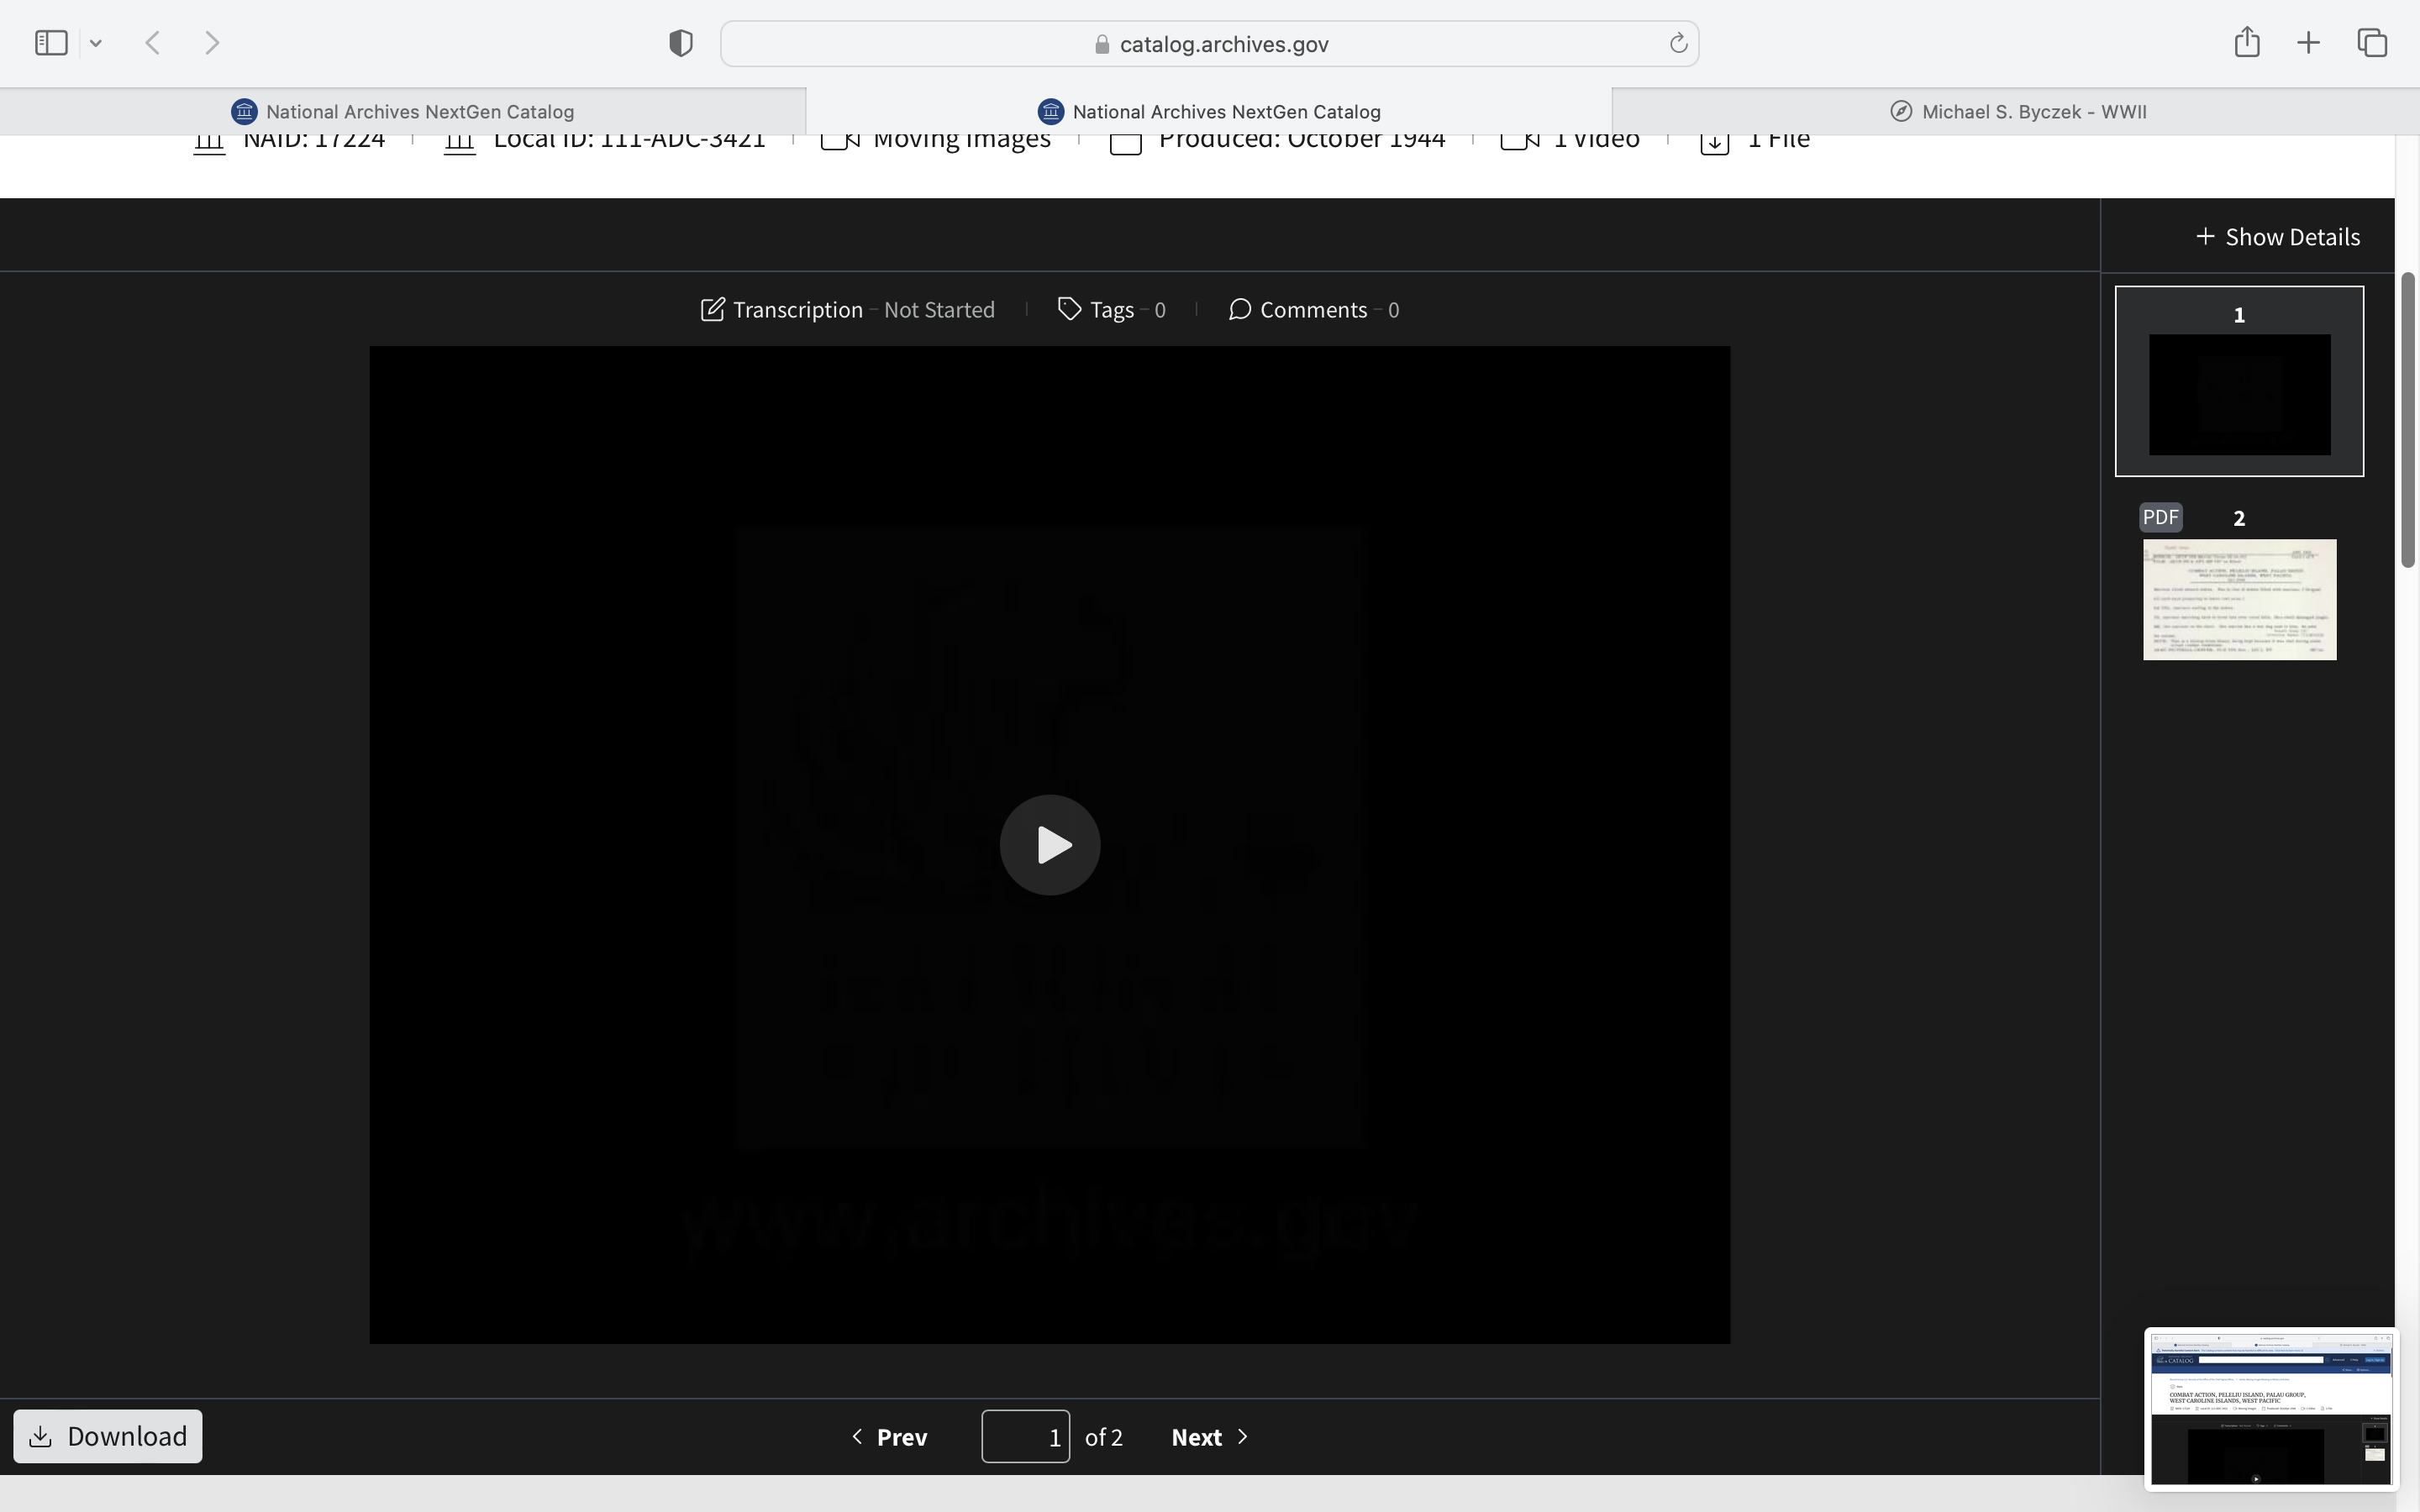Screen dimensions: 2420x1512
Task: Click the page number input field
Action: (x=1025, y=1437)
